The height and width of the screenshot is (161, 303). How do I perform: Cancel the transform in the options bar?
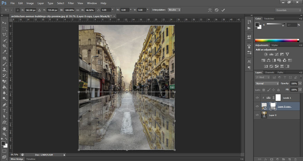pos(217,10)
